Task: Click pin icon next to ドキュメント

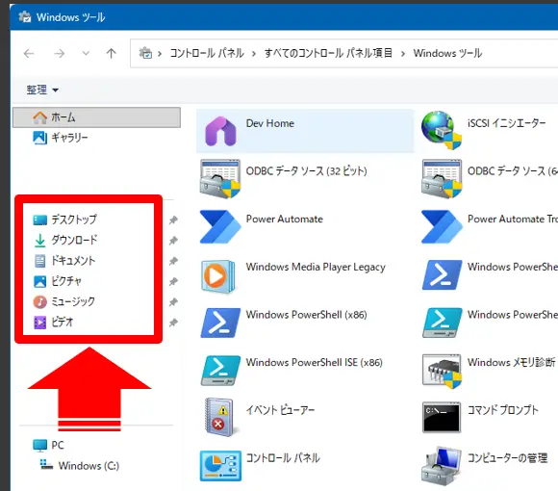Action: (x=173, y=261)
